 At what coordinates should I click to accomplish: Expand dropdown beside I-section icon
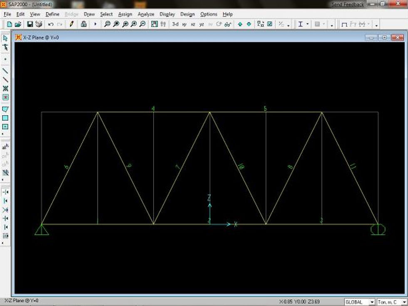[x=308, y=24]
